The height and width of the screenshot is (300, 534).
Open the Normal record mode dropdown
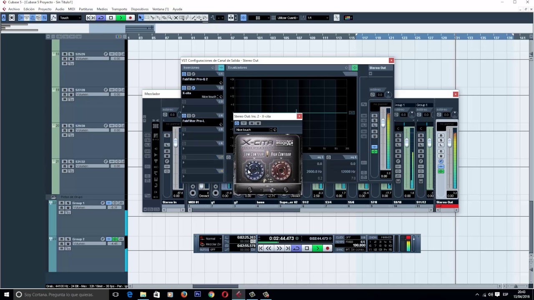[210, 238]
